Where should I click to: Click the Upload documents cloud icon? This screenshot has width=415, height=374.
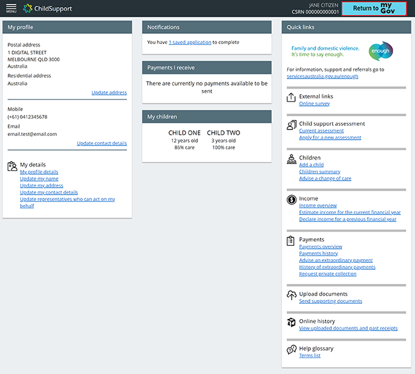tap(291, 295)
